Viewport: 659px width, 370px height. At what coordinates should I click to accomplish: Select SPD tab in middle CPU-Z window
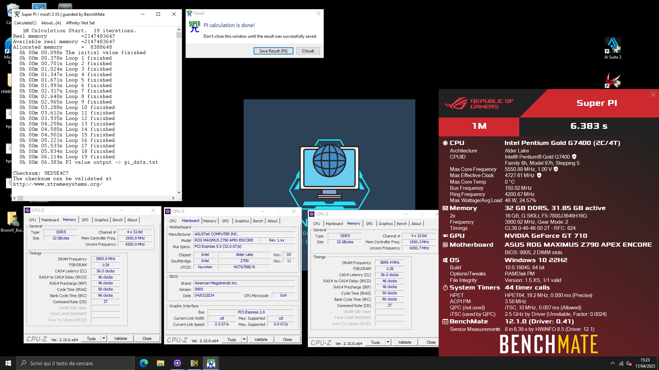225,221
